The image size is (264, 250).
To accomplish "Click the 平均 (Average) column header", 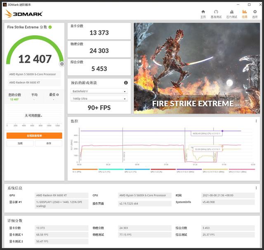I will click(x=34, y=95).
